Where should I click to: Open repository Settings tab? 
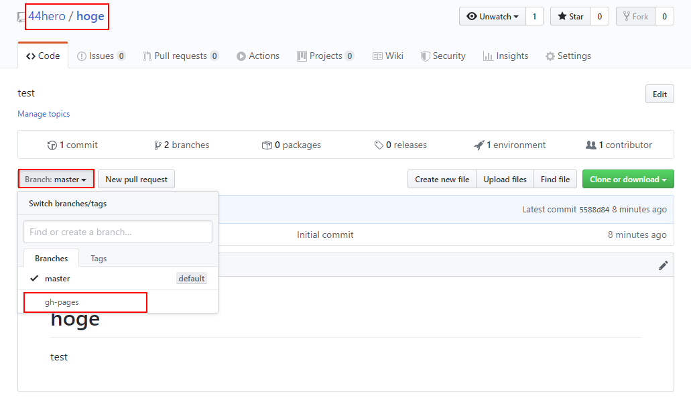point(568,56)
